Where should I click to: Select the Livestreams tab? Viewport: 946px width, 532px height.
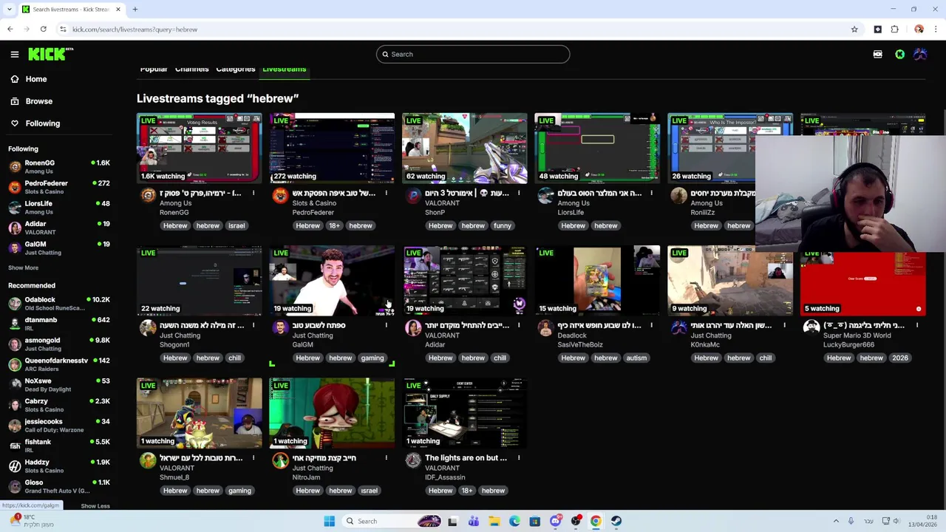(x=285, y=69)
